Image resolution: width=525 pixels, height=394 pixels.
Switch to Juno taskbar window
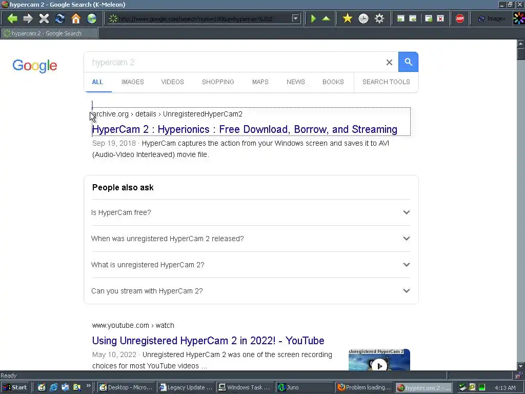[x=305, y=387]
